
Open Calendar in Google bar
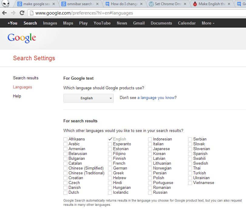pos(187,23)
